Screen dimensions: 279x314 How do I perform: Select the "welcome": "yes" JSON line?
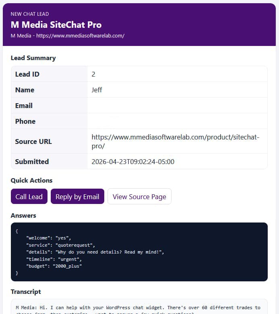49,238
